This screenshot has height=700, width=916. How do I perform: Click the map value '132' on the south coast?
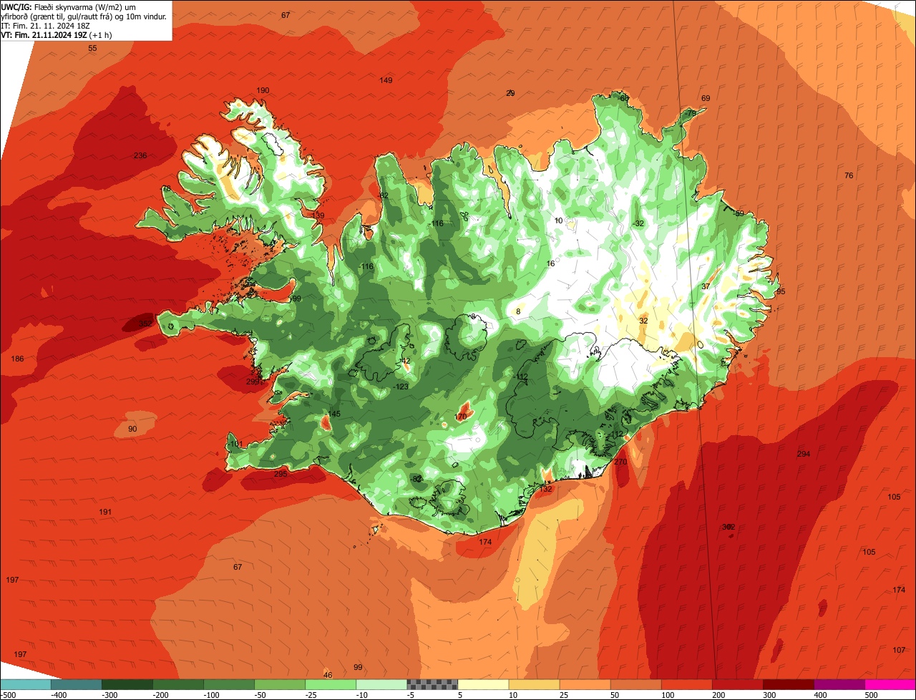[x=546, y=489]
